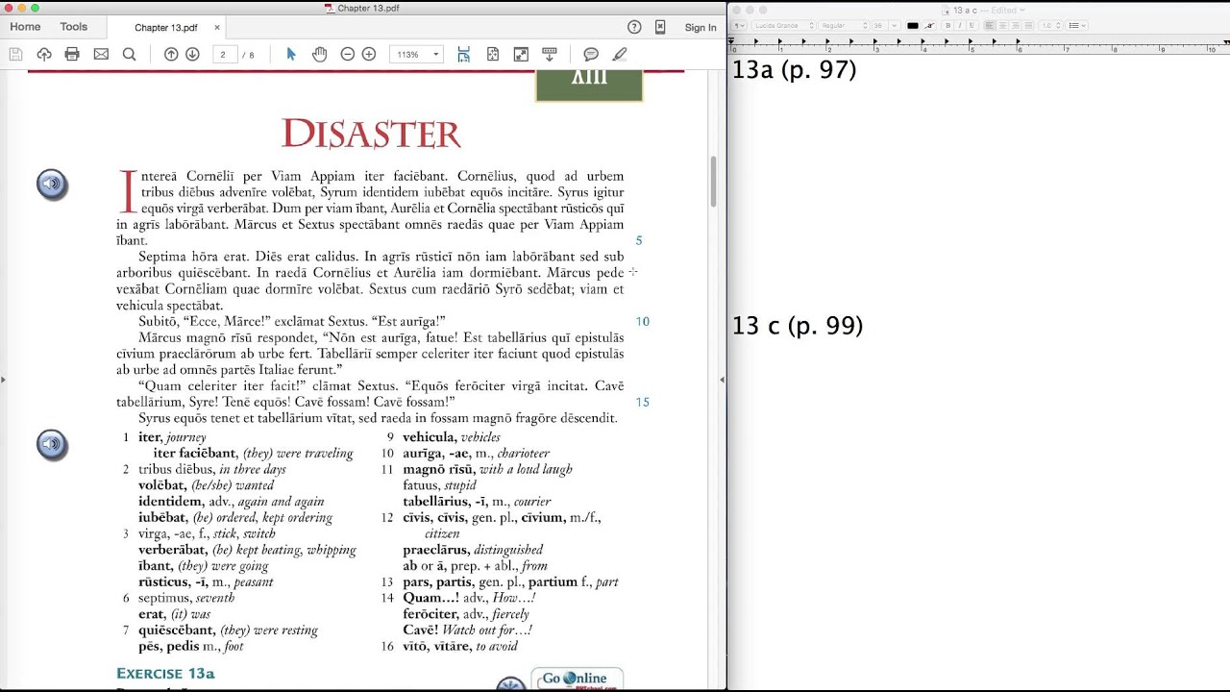This screenshot has height=692, width=1230.
Task: Click the text highlight color swatch
Action: (x=929, y=25)
